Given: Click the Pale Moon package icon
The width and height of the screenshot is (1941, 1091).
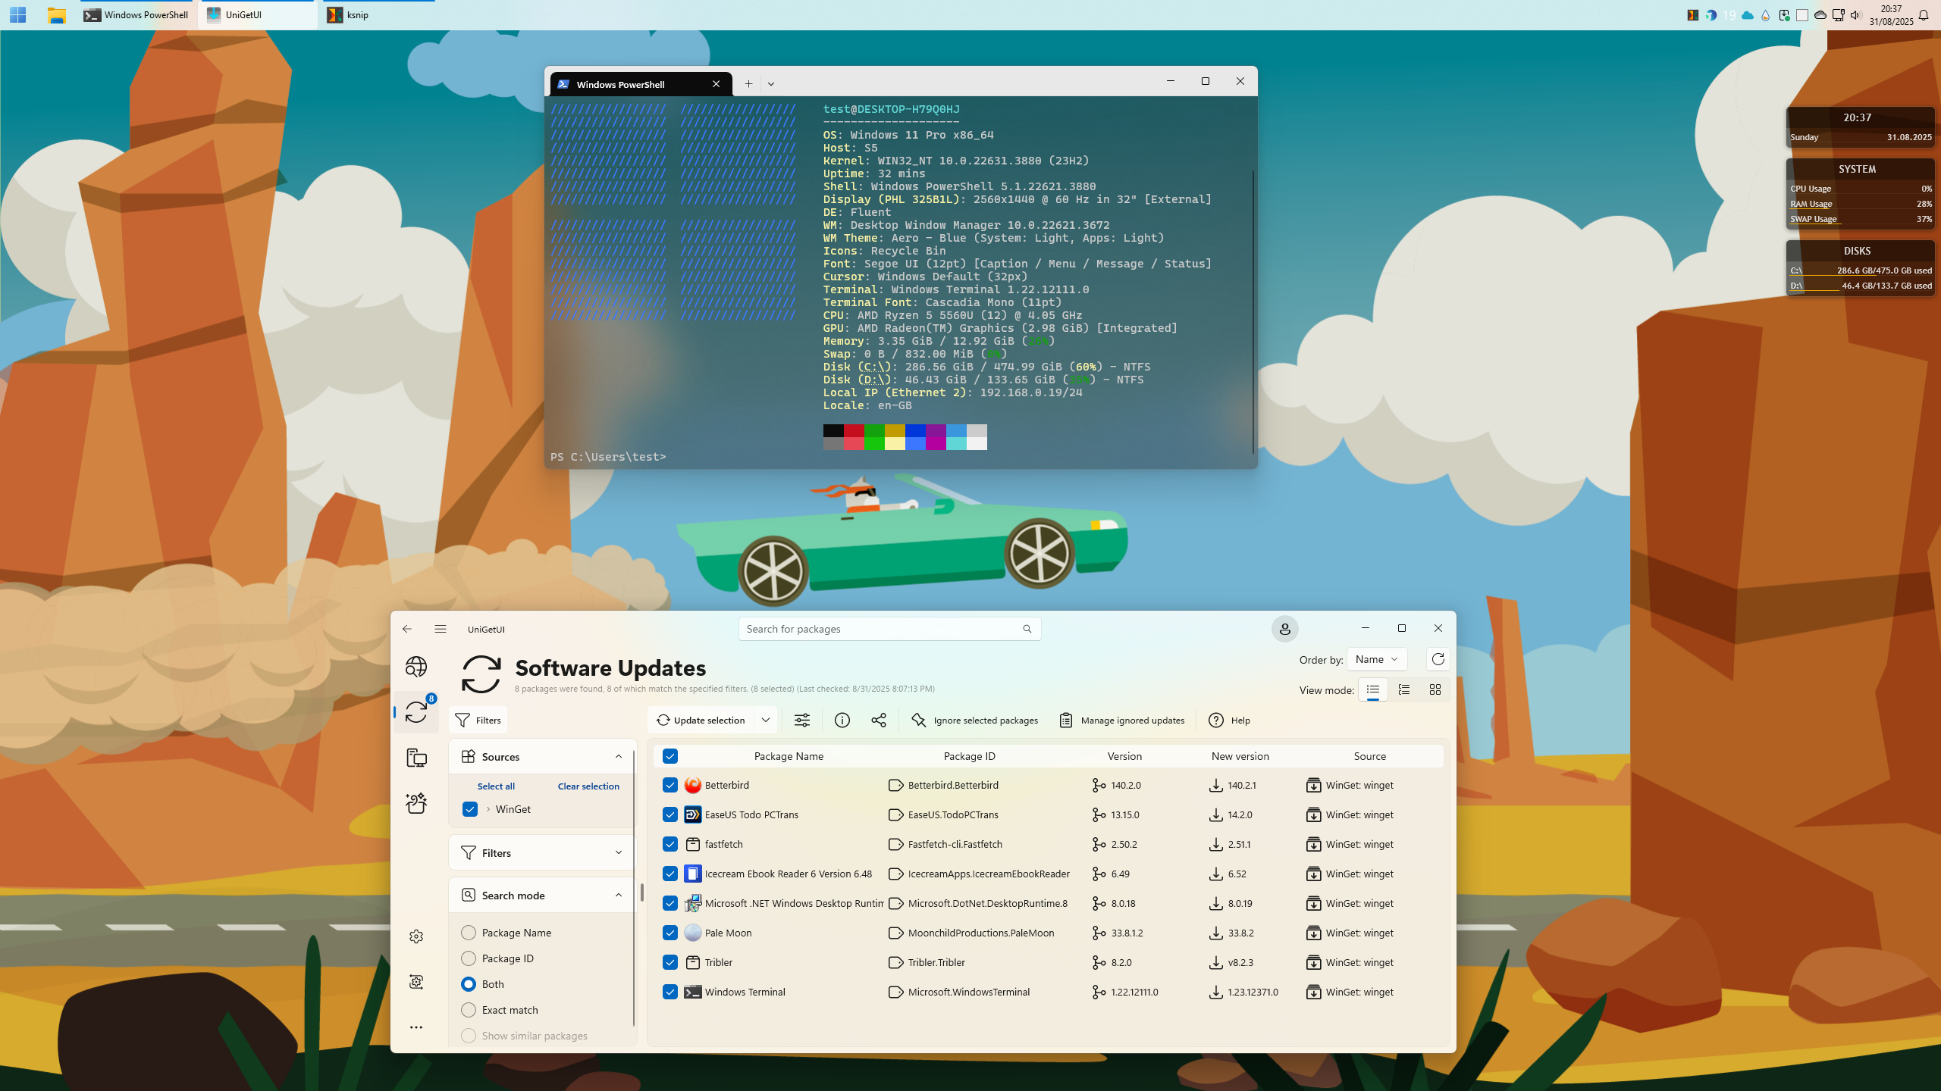Looking at the screenshot, I should [x=692, y=933].
